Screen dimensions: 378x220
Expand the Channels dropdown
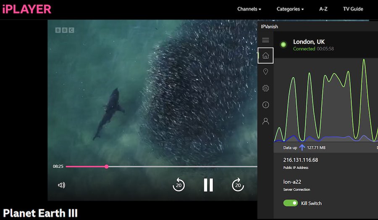click(x=249, y=9)
